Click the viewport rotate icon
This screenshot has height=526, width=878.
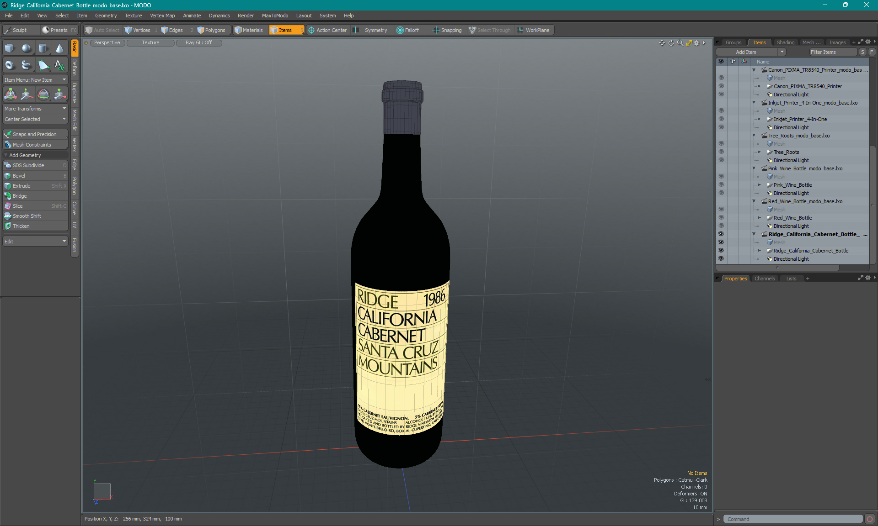pos(671,43)
